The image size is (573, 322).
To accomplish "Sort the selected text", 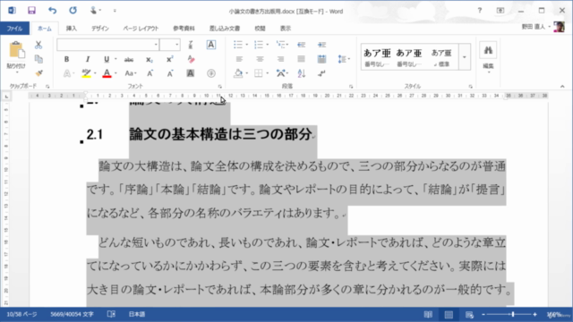I will click(x=301, y=73).
